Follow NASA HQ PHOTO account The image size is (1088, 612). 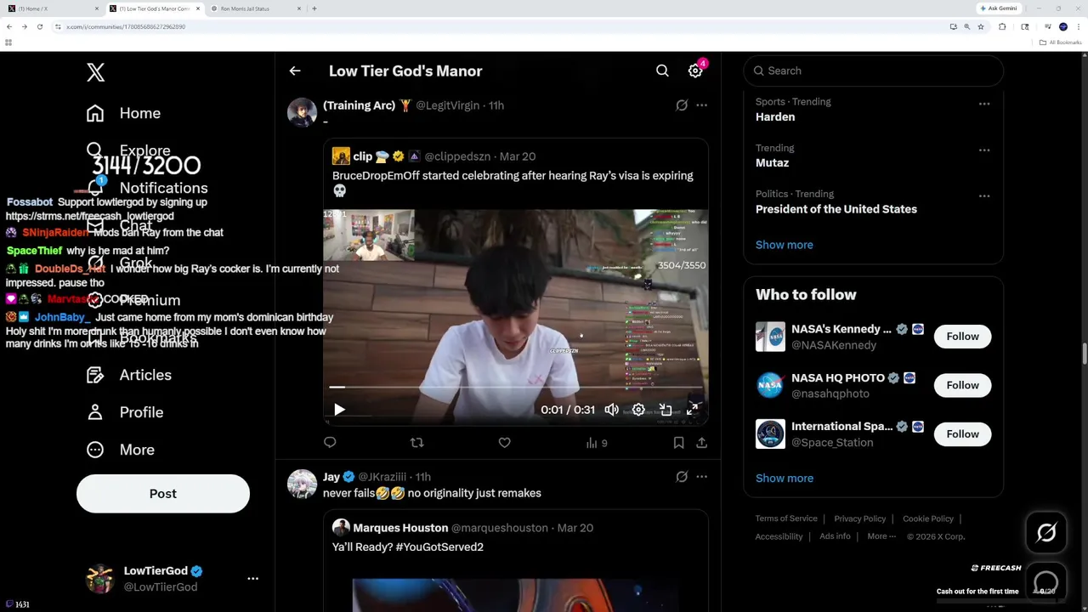point(962,385)
